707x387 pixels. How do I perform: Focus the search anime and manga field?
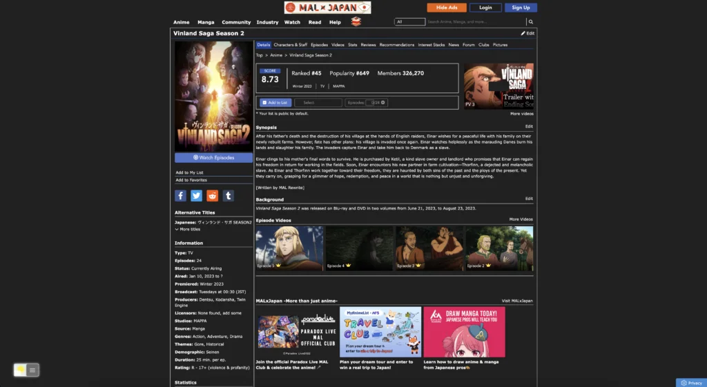[476, 21]
